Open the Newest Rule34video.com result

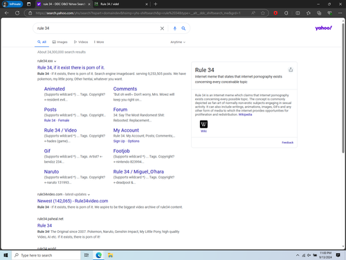click(73, 201)
